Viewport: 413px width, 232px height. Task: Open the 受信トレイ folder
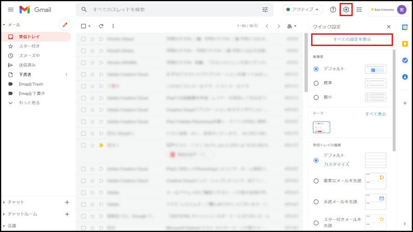point(29,37)
